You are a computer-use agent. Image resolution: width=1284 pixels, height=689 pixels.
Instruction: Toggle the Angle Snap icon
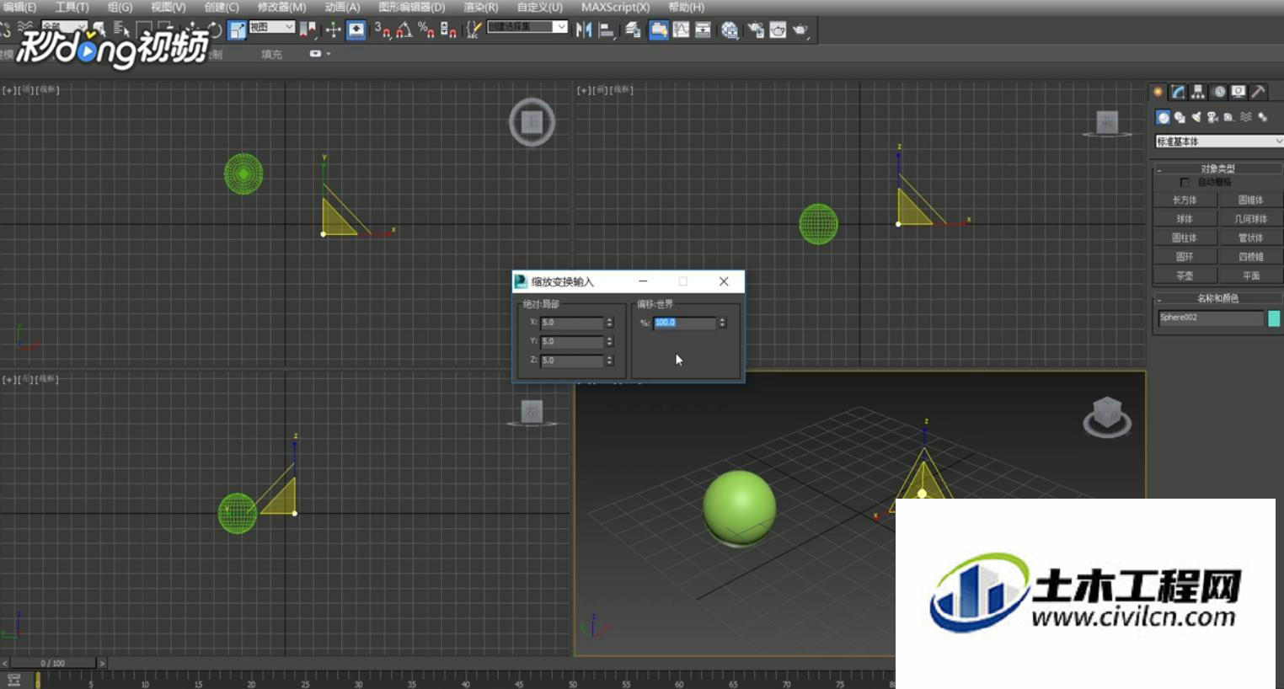[404, 30]
